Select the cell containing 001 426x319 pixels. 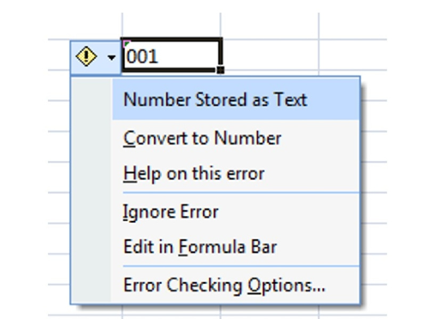pyautogui.click(x=170, y=55)
